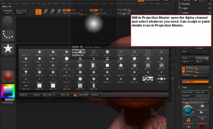The height and width of the screenshot is (129, 213).
Task: Pick the Alpha 28 square alpha
Action: 107,66
